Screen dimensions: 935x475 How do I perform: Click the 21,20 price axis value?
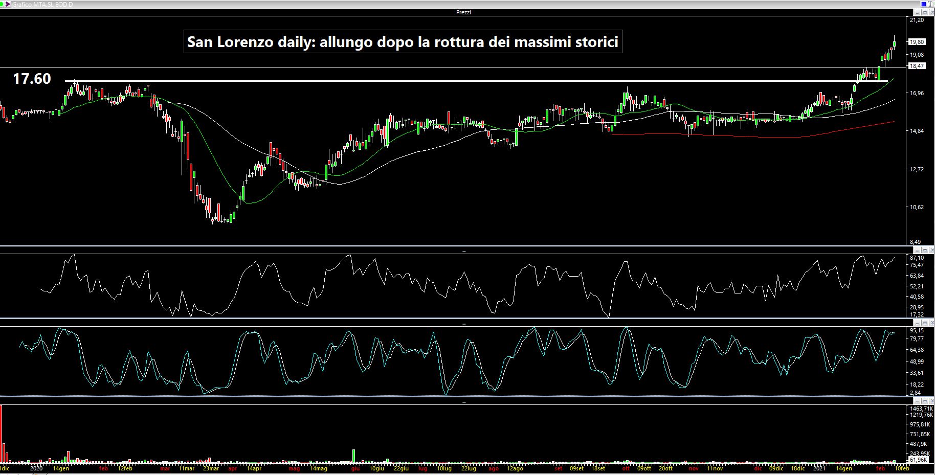pyautogui.click(x=917, y=20)
